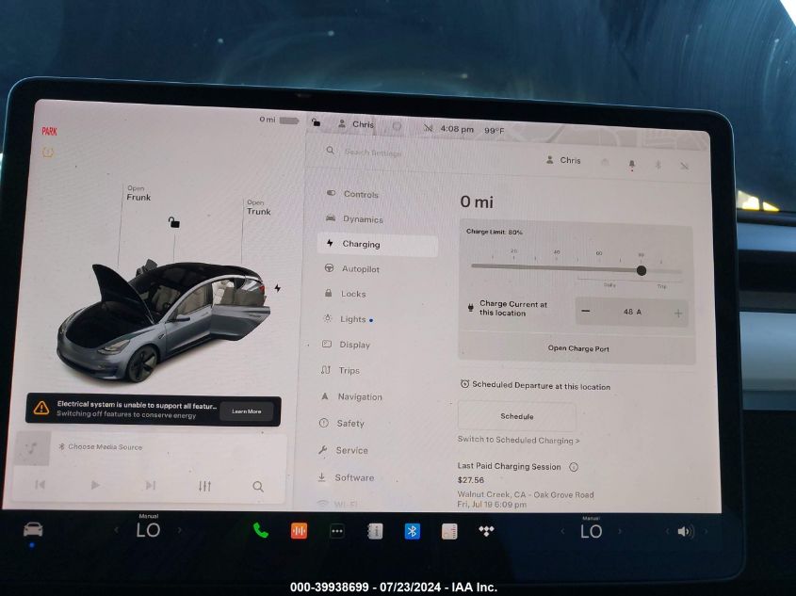Viewport: 796px width, 596px height.
Task: Click the volume speaker icon
Action: tap(685, 531)
